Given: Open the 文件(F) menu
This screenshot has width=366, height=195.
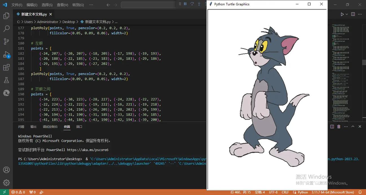Looking at the screenshot, I should click(x=17, y=5).
